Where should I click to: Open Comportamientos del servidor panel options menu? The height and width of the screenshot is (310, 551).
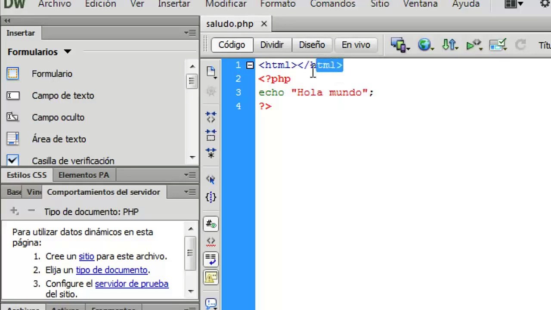(x=190, y=192)
